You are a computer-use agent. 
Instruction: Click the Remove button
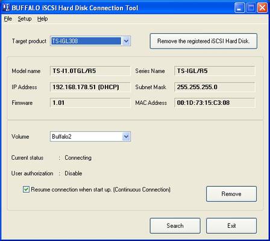click(231, 194)
